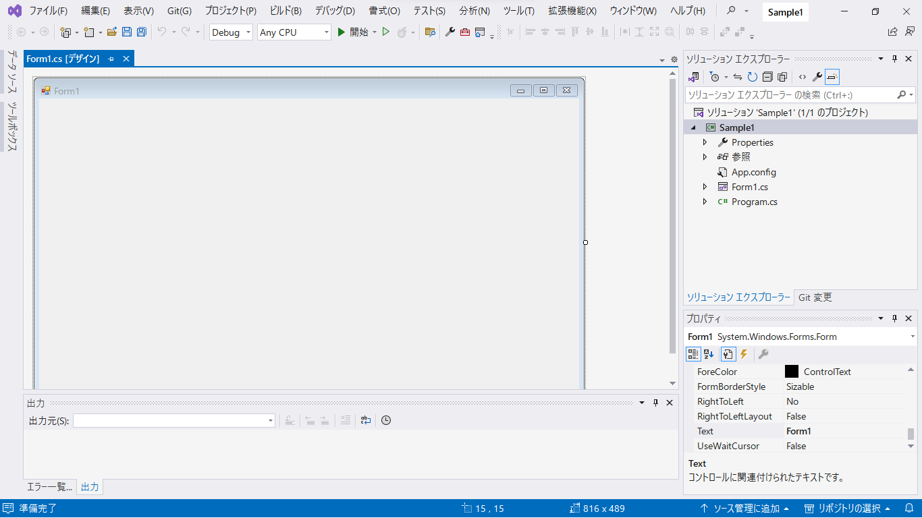Viewport: 922px width, 518px height.
Task: Sort properties alphabetically with A-Z icon
Action: pyautogui.click(x=709, y=354)
